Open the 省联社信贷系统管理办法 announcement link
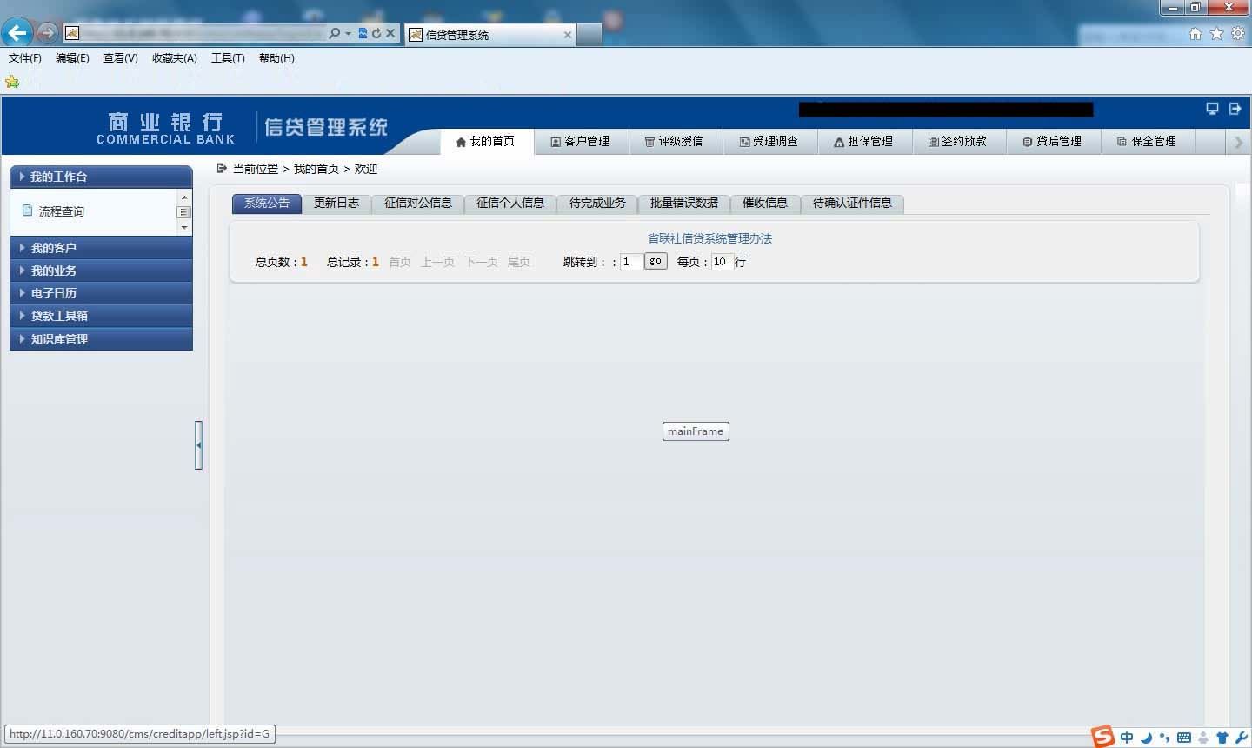The image size is (1252, 748). click(x=709, y=238)
